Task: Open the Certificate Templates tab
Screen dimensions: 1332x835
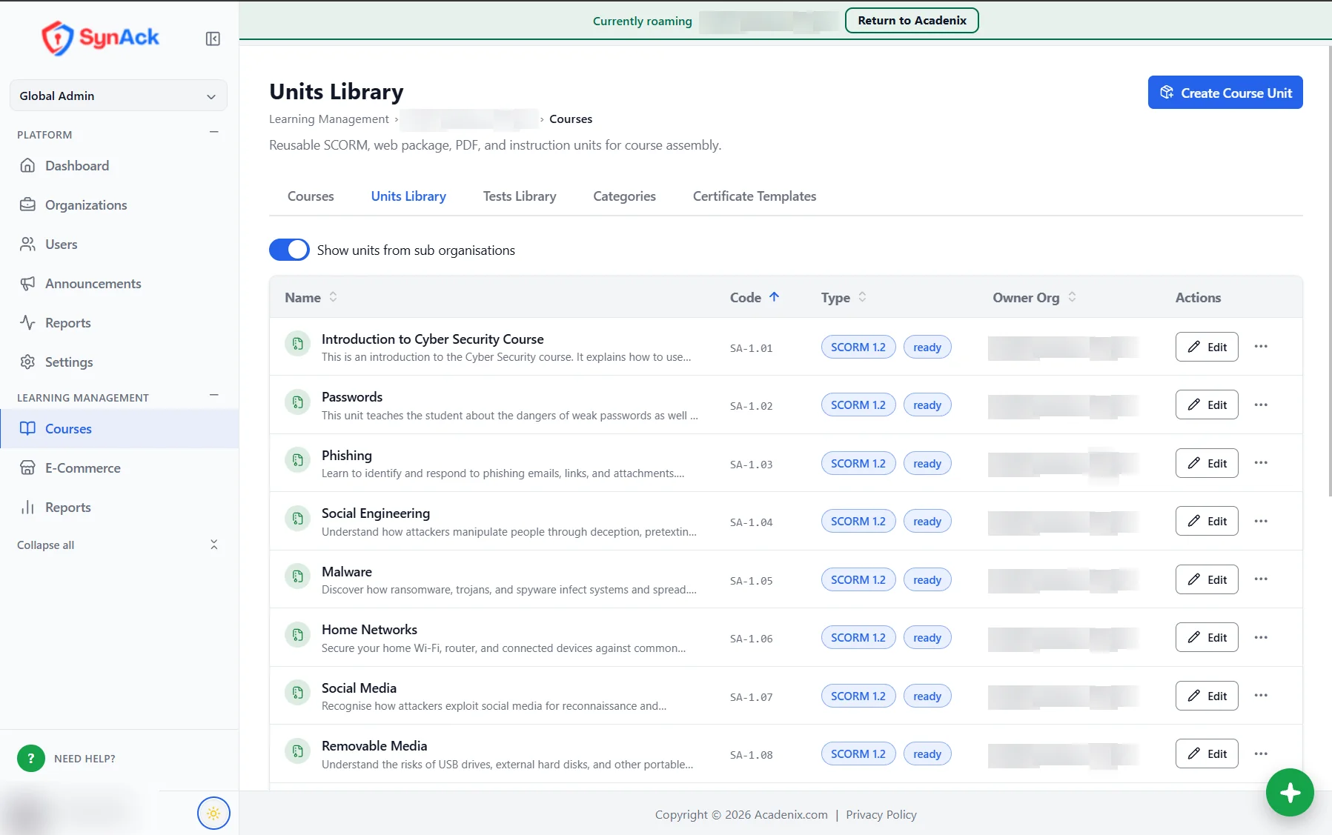Action: pyautogui.click(x=755, y=196)
